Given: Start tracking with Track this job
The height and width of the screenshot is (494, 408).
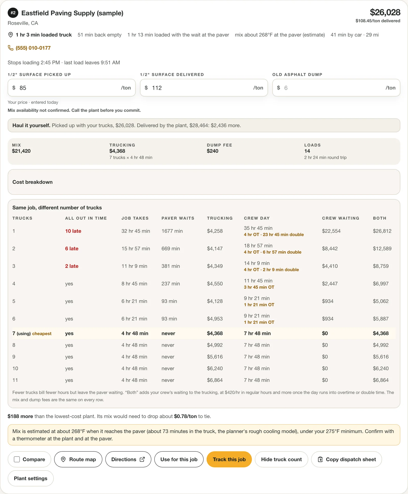Looking at the screenshot, I should [229, 459].
